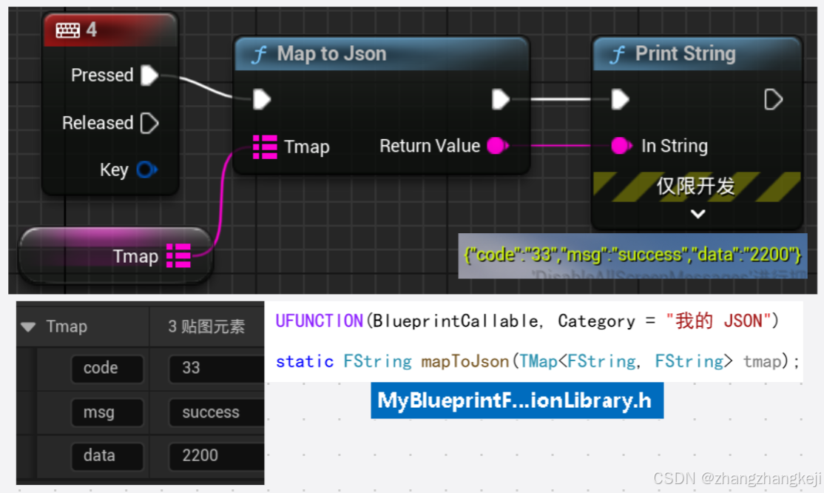The image size is (824, 493).
Task: Click the 'Tmap' label in details panel
Action: pyautogui.click(x=67, y=326)
